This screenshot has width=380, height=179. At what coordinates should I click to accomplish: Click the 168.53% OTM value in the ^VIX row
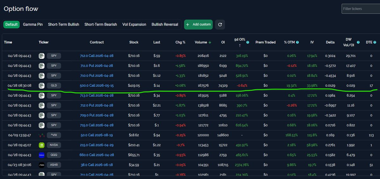(x=291, y=135)
